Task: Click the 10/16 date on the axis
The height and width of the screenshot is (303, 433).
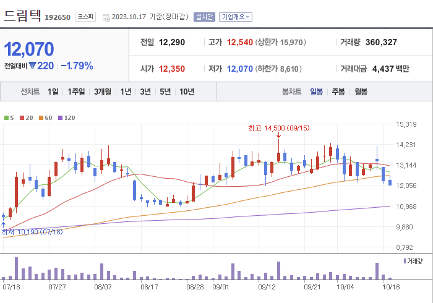Action: (x=391, y=287)
